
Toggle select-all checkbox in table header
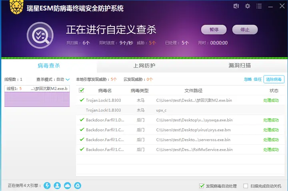pyautogui.click(x=81, y=90)
